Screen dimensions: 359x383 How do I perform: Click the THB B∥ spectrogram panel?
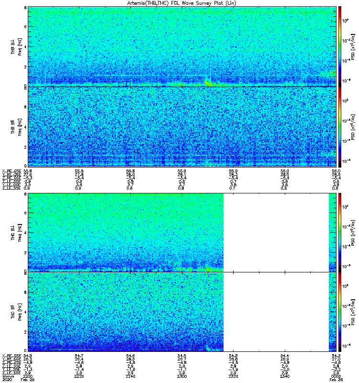coord(182,127)
